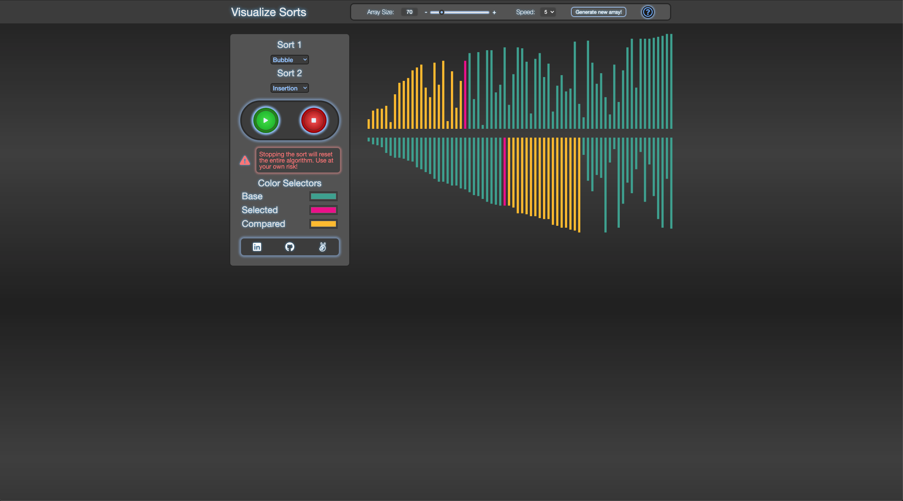Click the peace hand icon
Screen dimensions: 903x501
click(x=322, y=247)
